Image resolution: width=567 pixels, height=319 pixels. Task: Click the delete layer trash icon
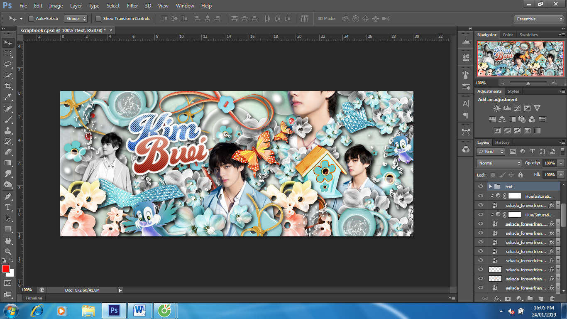point(552,298)
